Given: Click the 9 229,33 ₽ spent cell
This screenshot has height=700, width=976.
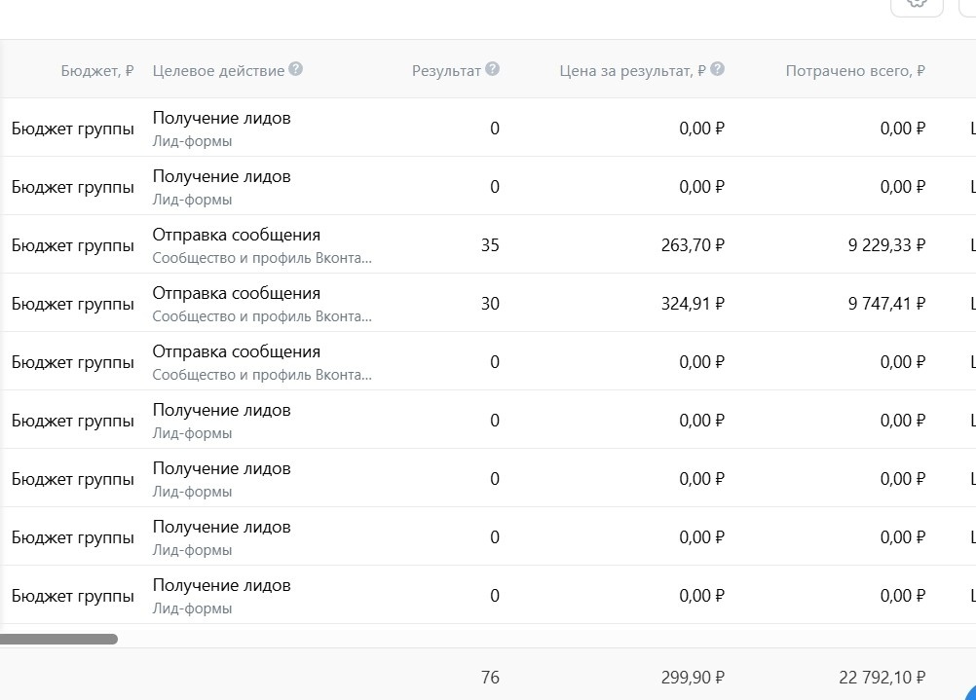Looking at the screenshot, I should (886, 245).
